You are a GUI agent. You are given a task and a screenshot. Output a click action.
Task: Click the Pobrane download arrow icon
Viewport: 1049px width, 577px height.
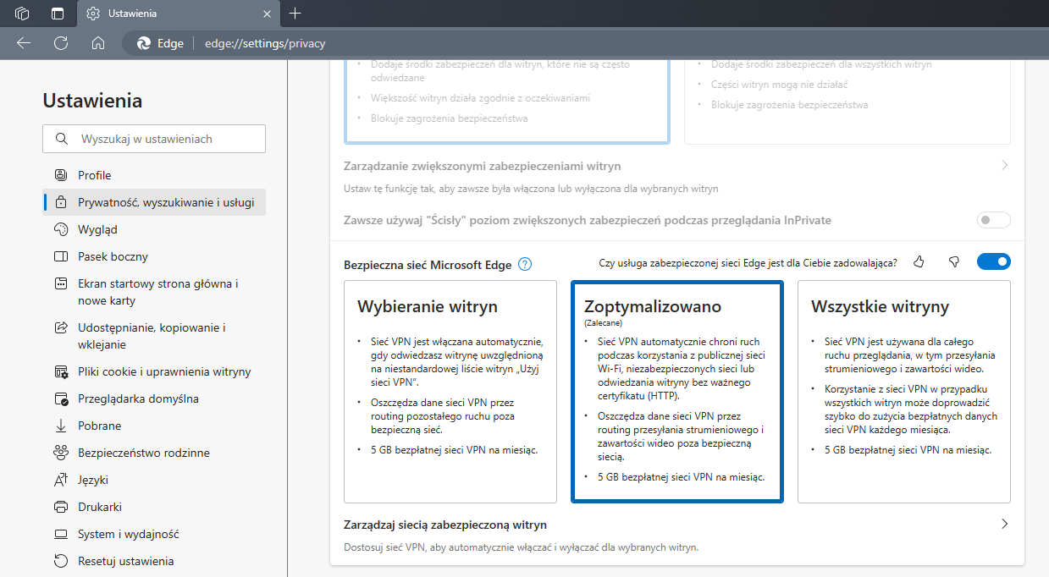point(61,426)
